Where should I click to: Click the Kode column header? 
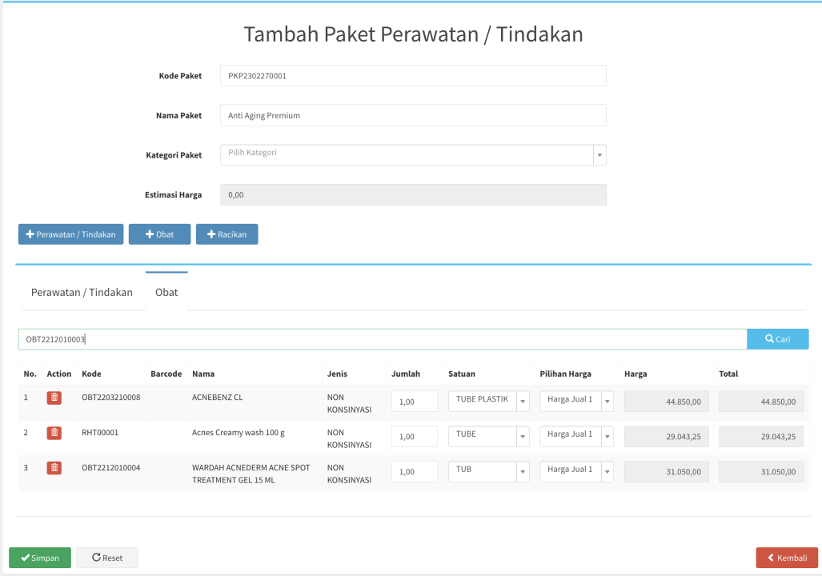coord(92,374)
